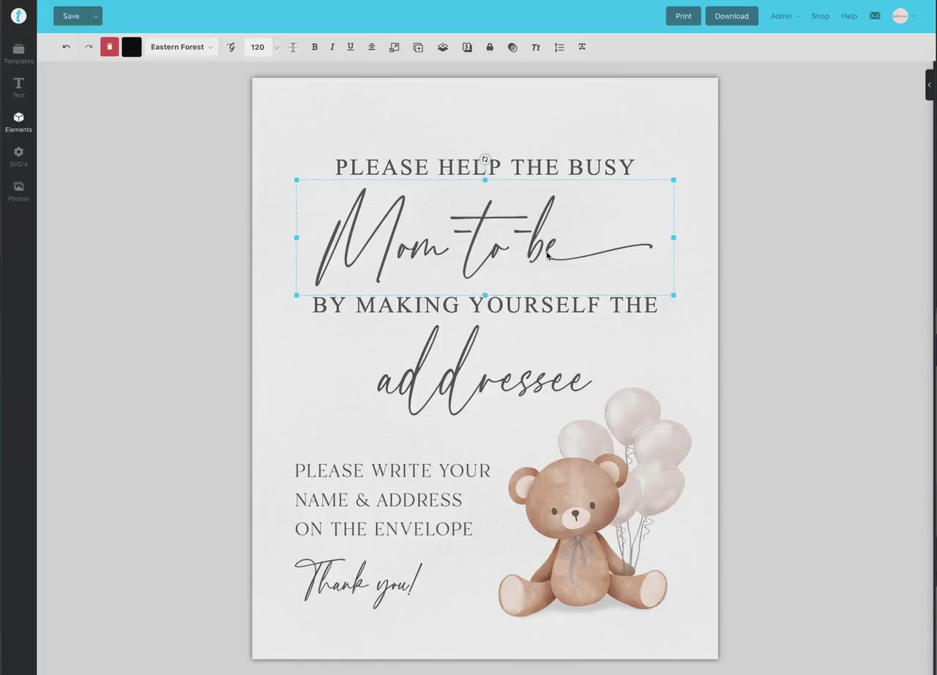Expand the font size dropdown arrow
The image size is (937, 675).
coord(276,47)
